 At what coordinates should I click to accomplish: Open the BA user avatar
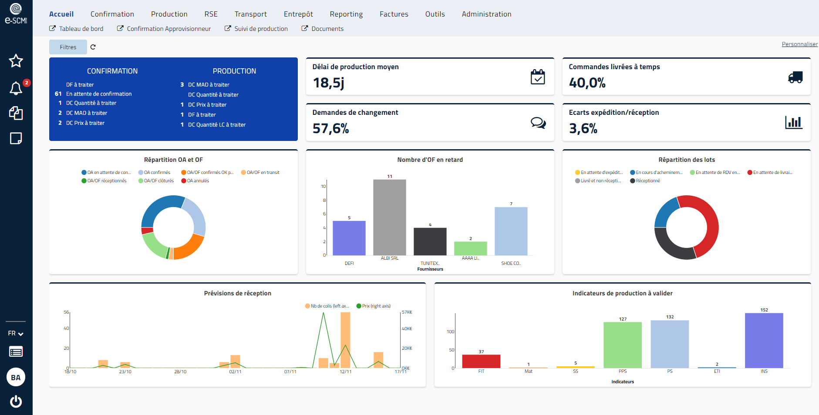click(x=16, y=377)
